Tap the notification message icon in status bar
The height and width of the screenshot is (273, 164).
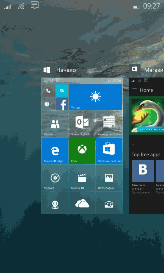[35, 5]
